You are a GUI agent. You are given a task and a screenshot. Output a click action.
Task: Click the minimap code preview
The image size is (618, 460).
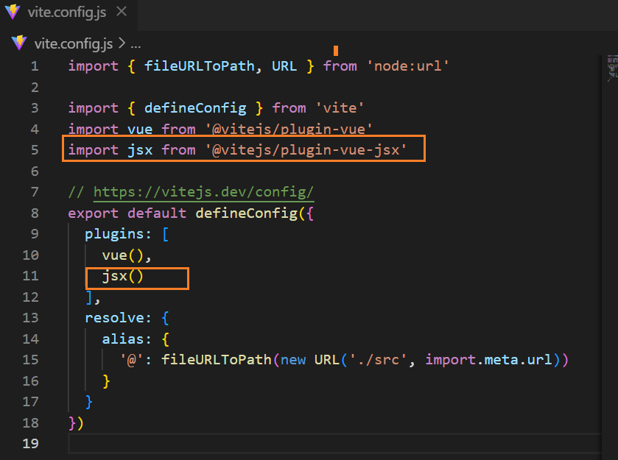612,68
